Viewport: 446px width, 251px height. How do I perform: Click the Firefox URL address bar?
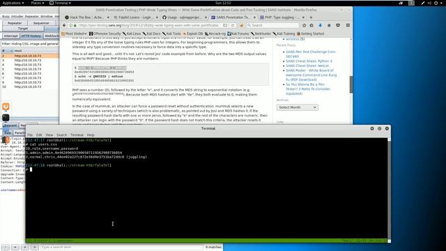pyautogui.click(x=149, y=25)
